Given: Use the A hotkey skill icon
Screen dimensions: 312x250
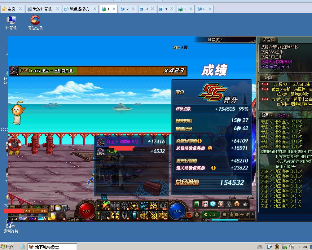Looking at the screenshot, I should point(105,215).
